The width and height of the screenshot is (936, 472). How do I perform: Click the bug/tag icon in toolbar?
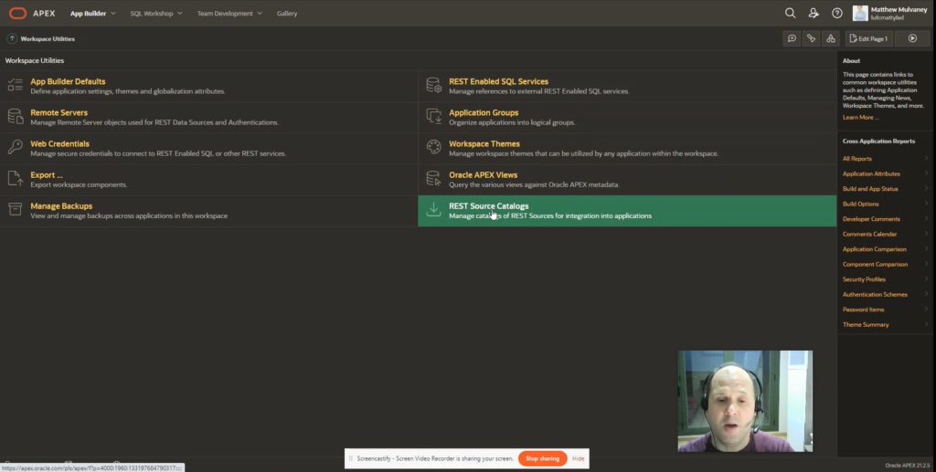click(x=811, y=38)
